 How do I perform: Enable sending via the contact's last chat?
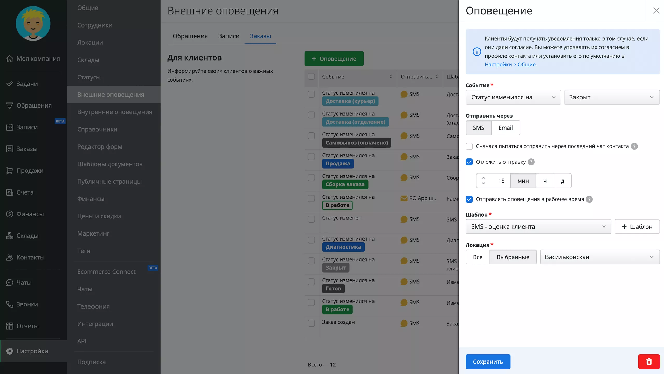[x=469, y=146]
